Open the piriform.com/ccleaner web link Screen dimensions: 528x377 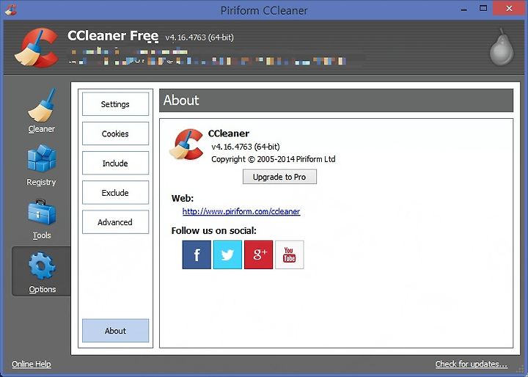[x=241, y=211]
